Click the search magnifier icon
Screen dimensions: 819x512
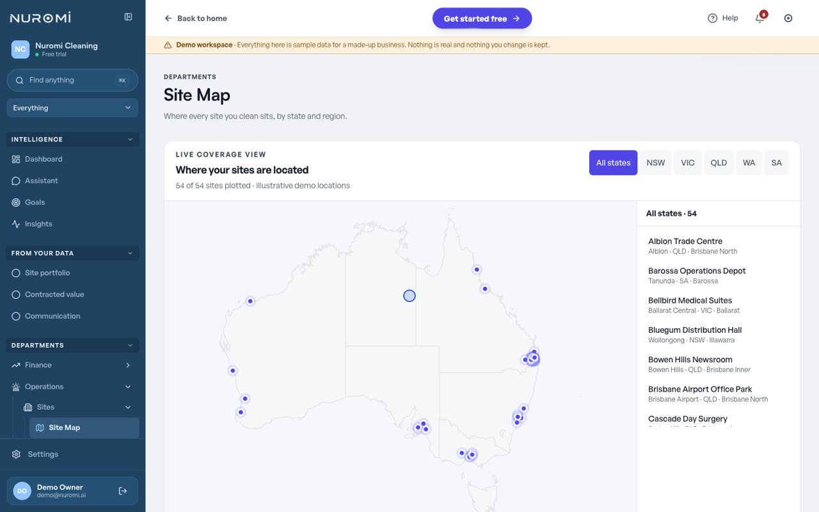tap(20, 81)
